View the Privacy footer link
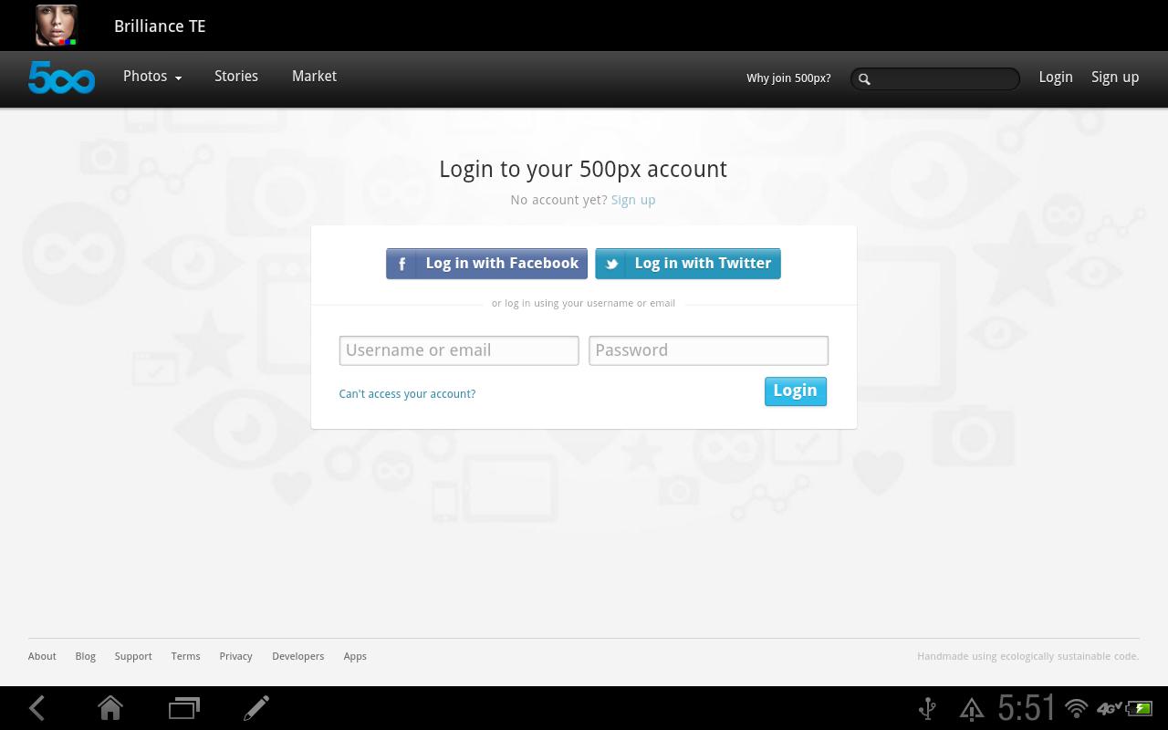The width and height of the screenshot is (1168, 730). coord(235,656)
